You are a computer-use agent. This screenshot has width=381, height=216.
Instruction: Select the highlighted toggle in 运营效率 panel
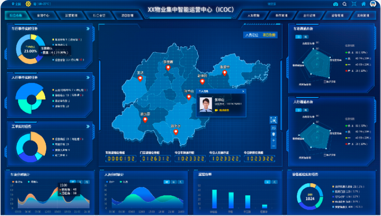[267, 181]
